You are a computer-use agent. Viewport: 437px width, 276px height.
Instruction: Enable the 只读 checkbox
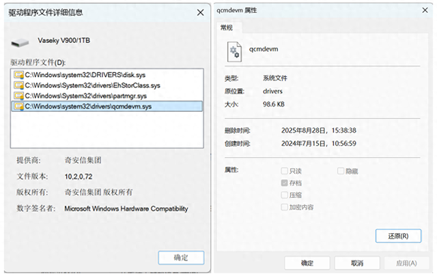tap(285, 171)
